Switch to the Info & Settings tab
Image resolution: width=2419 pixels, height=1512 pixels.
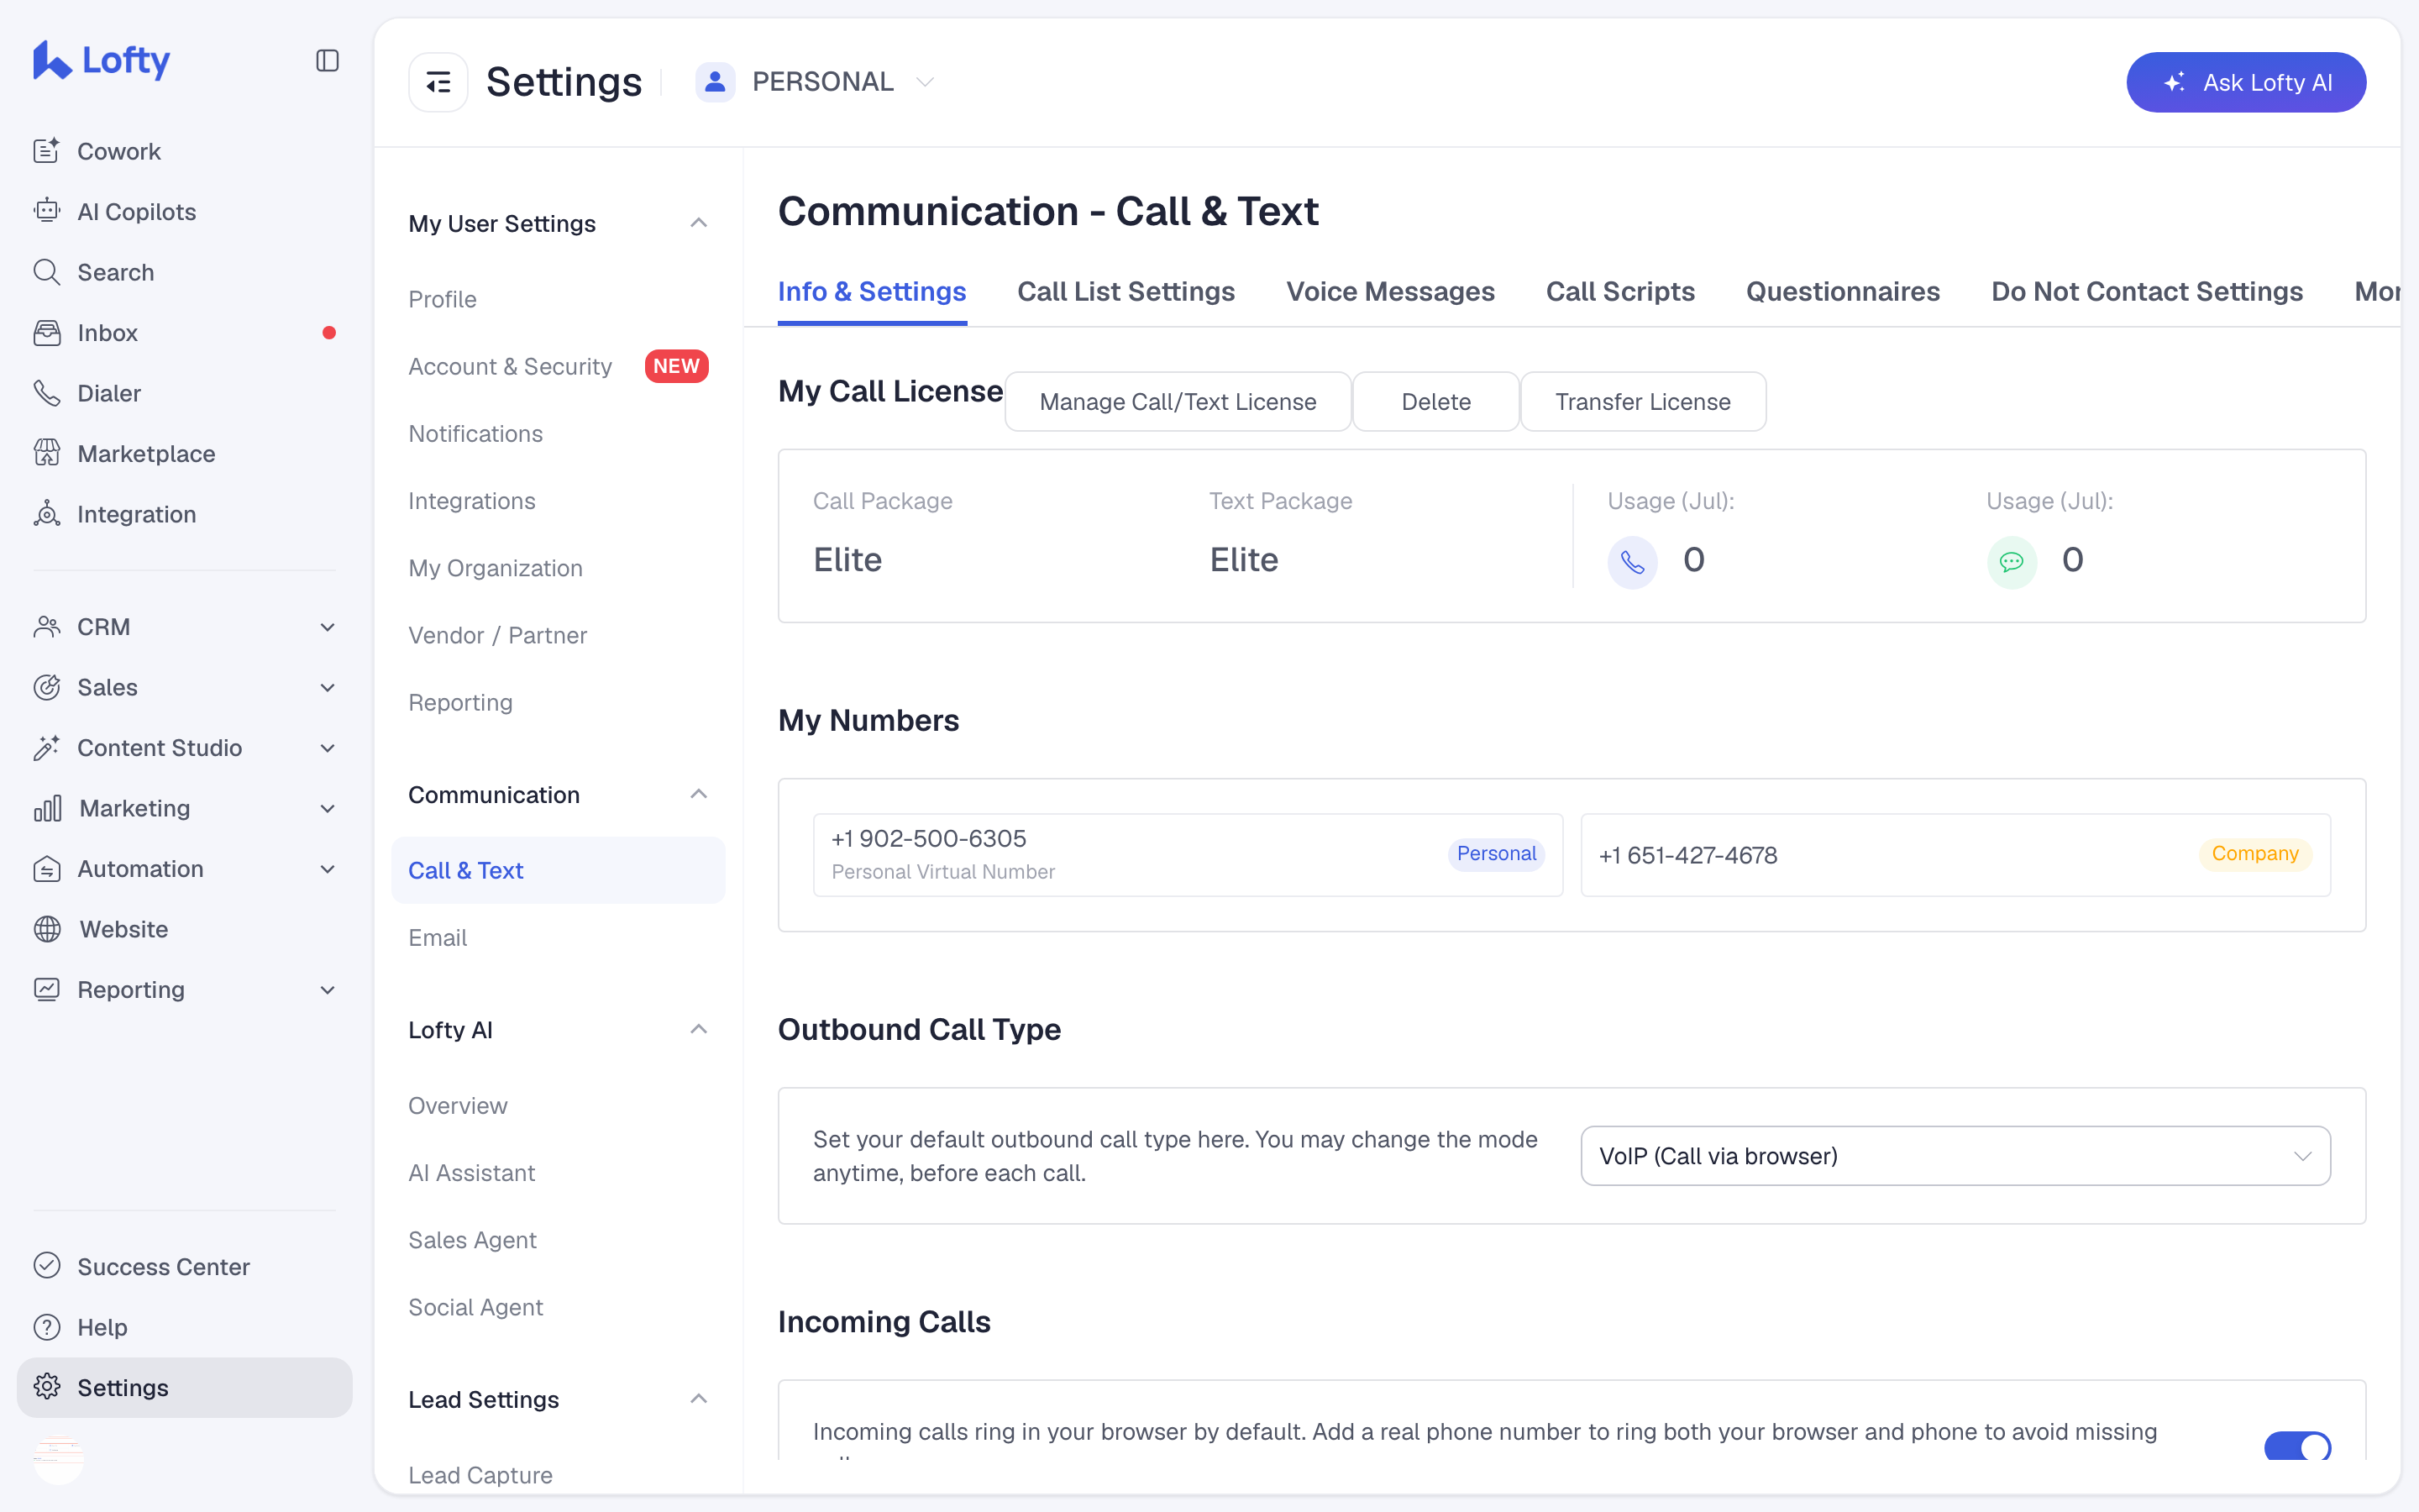(x=872, y=292)
